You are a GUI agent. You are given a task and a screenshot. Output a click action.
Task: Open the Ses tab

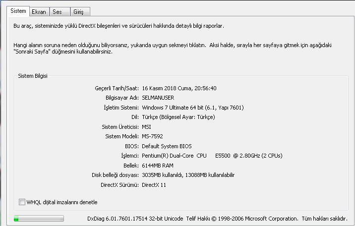pos(59,12)
